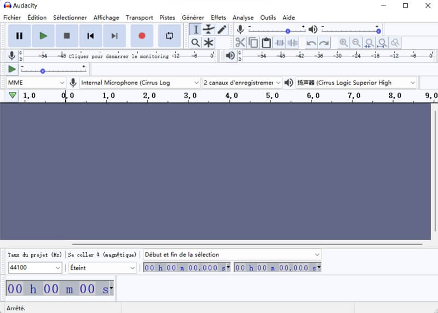This screenshot has height=313, width=438.
Task: Open the Transport menu
Action: [140, 18]
